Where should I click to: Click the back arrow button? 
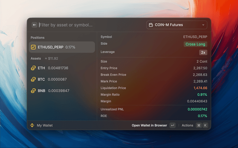35,25
